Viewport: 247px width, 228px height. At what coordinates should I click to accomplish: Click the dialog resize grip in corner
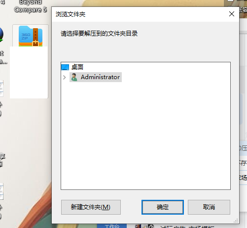pyautogui.click(x=236, y=221)
